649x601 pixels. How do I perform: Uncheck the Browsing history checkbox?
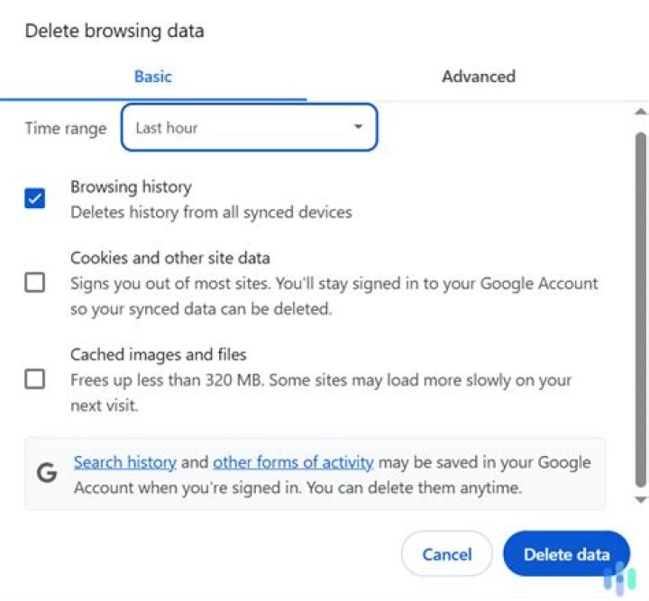pos(35,199)
